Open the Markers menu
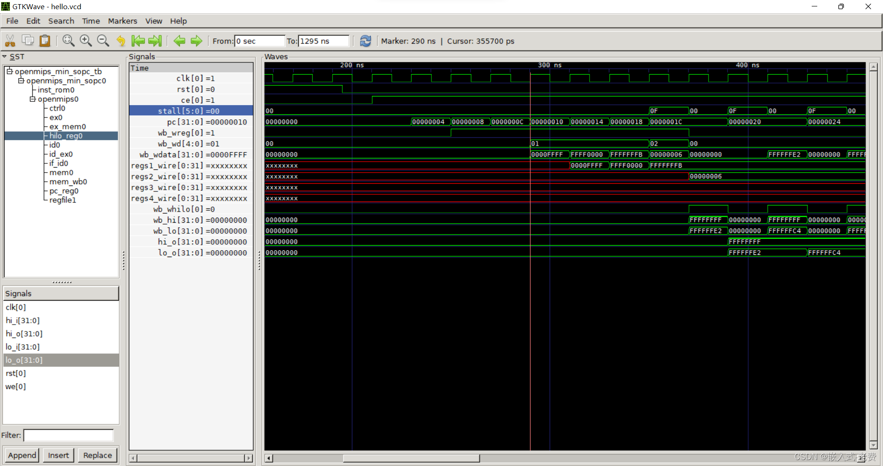This screenshot has height=466, width=883. pos(122,21)
